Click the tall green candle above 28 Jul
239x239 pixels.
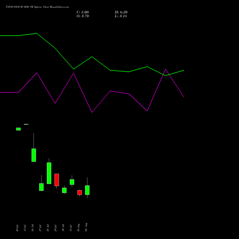click(49, 173)
